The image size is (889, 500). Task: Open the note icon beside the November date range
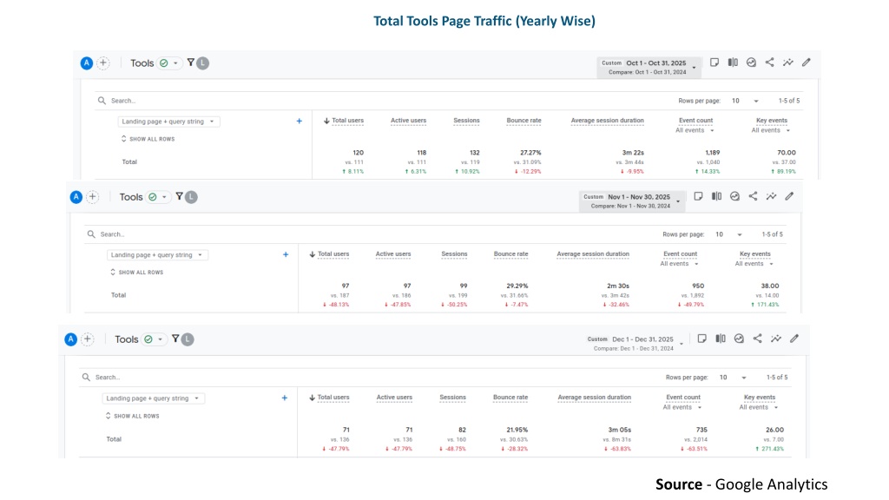(699, 196)
